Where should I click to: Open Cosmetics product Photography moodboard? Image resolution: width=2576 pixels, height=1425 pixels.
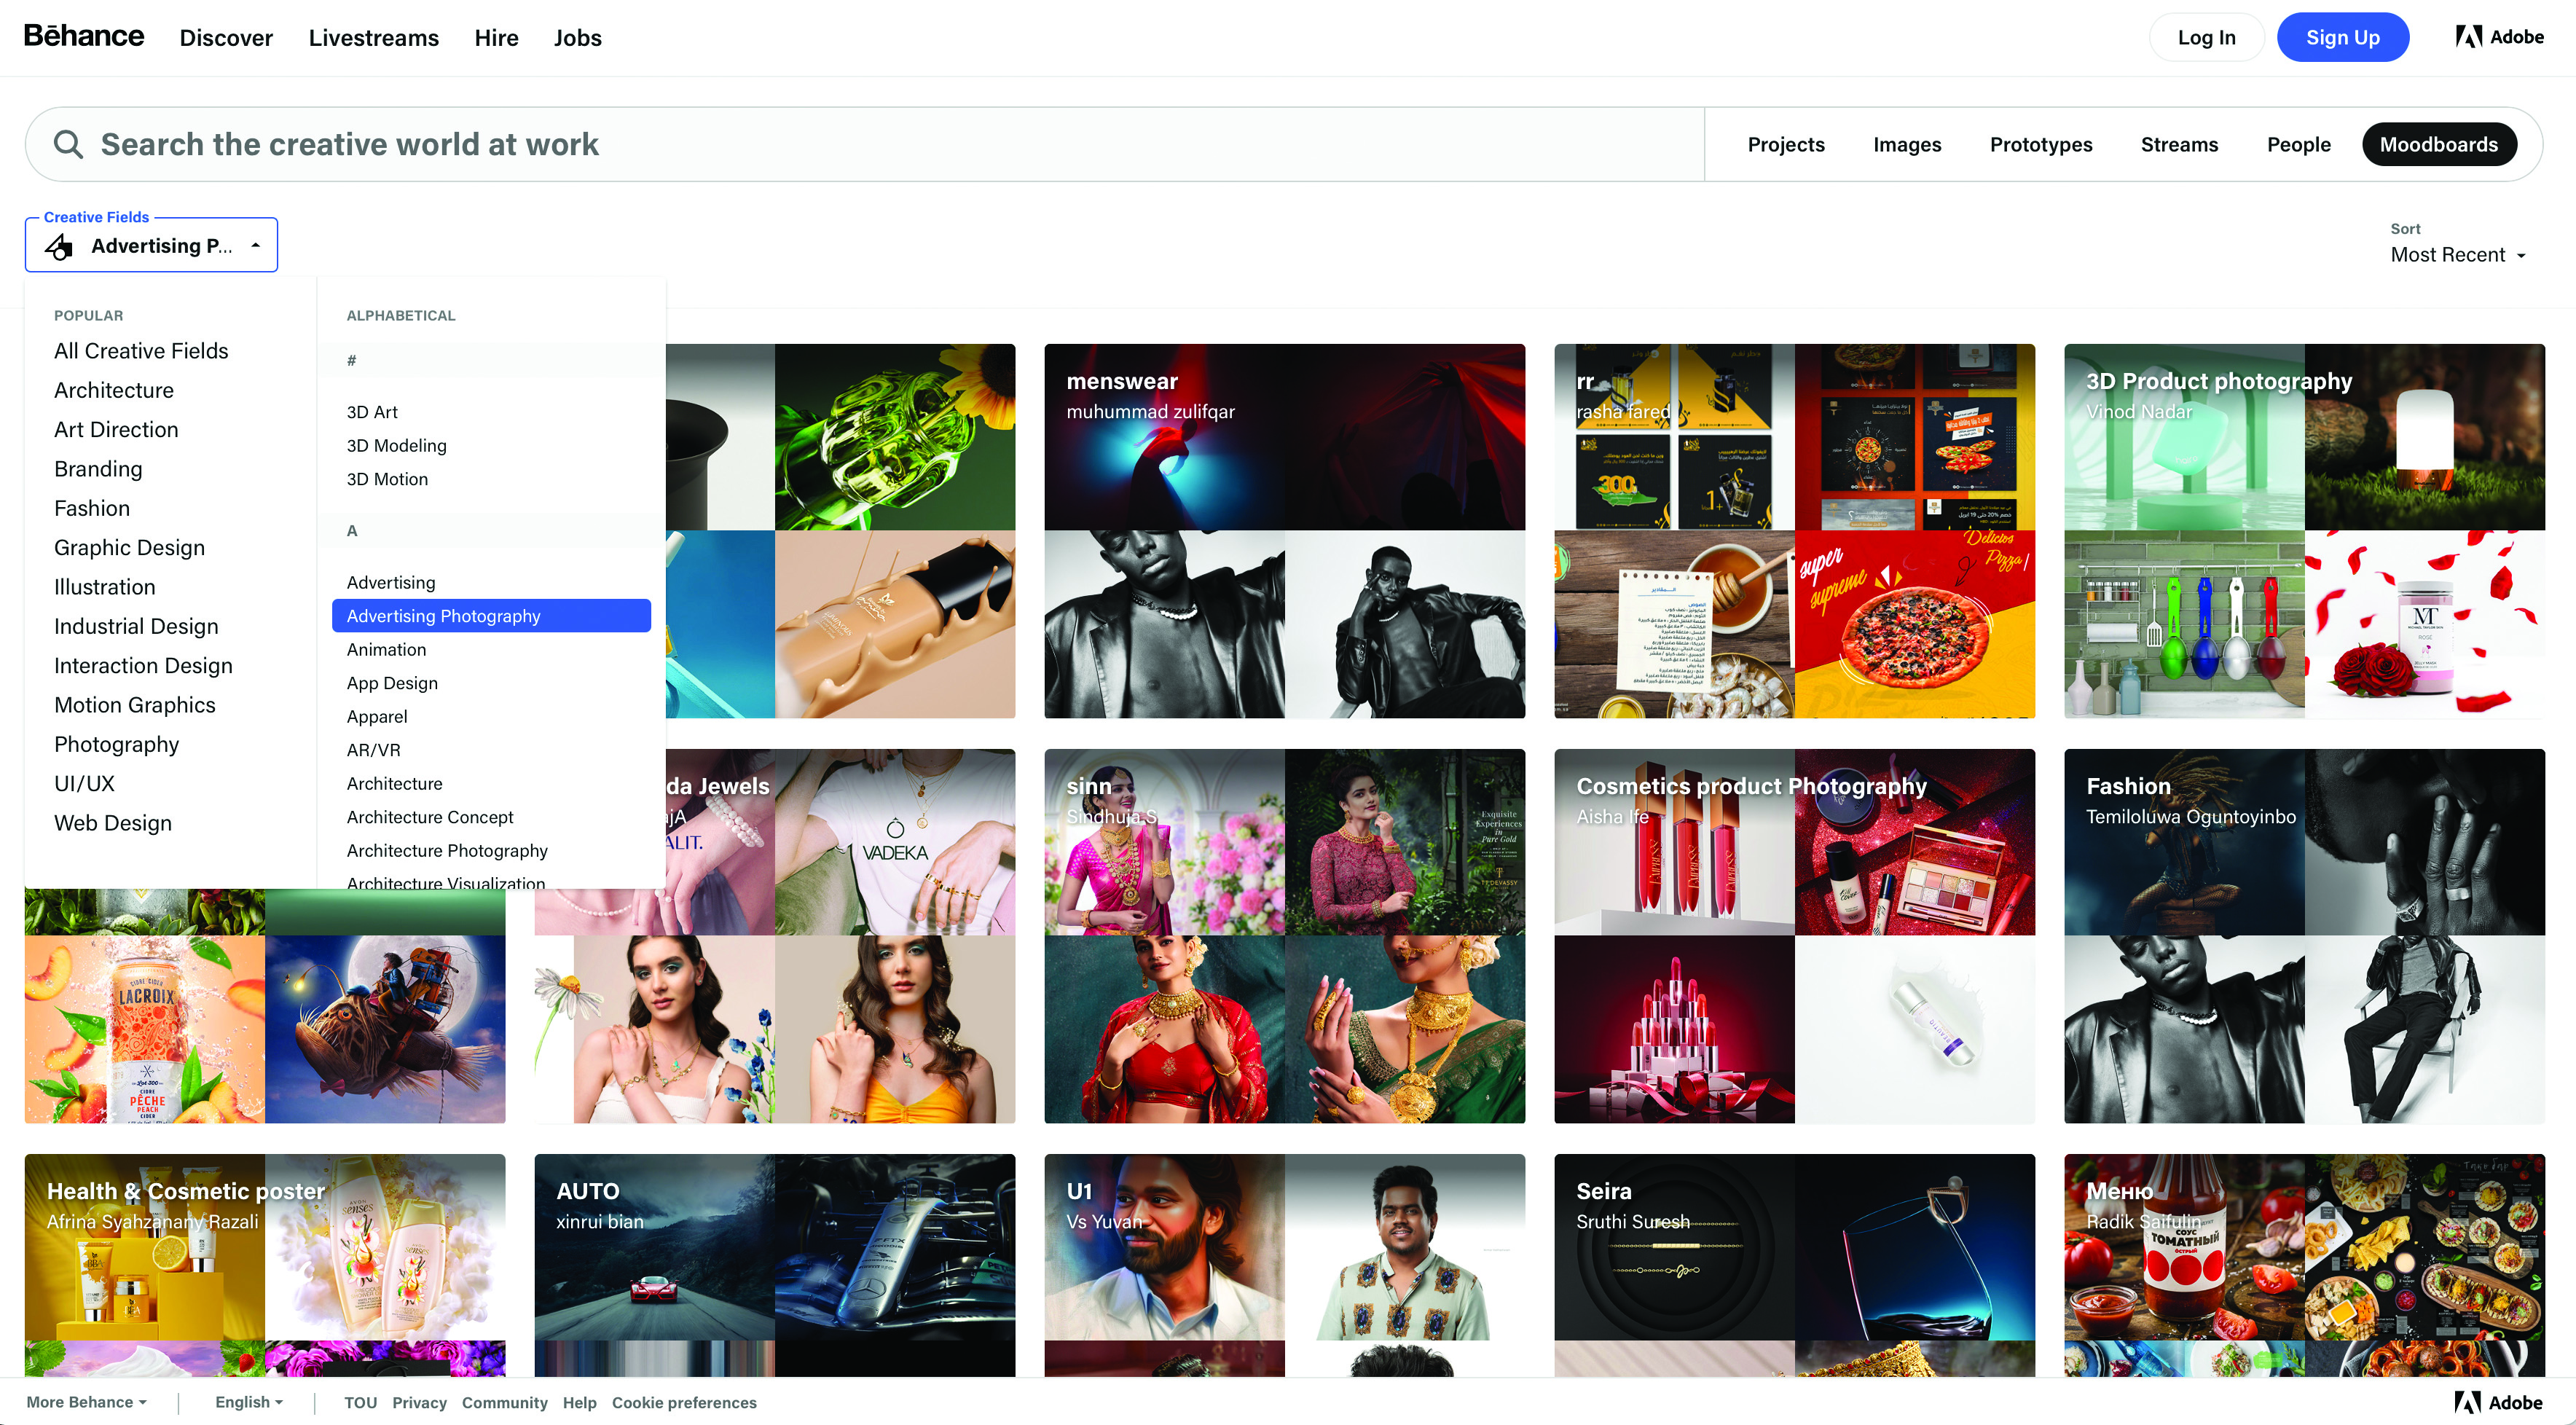1794,936
